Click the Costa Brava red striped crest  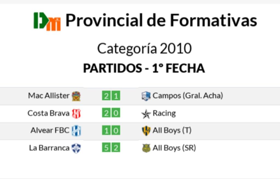click(x=76, y=114)
